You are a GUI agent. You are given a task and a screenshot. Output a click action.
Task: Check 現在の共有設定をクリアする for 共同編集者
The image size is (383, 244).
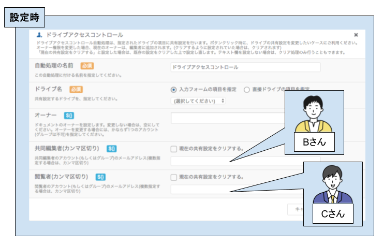[x=174, y=149]
